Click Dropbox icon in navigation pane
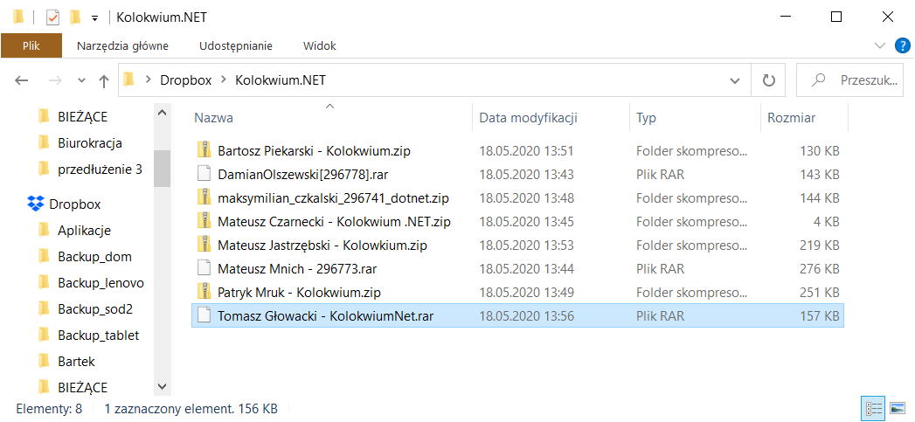This screenshot has height=422, width=915. coord(36,204)
